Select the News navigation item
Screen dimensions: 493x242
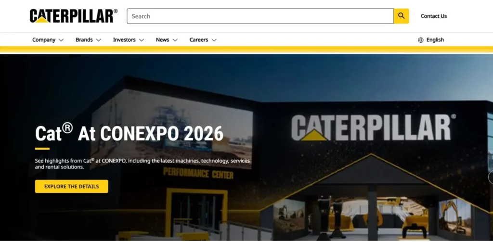tap(163, 40)
